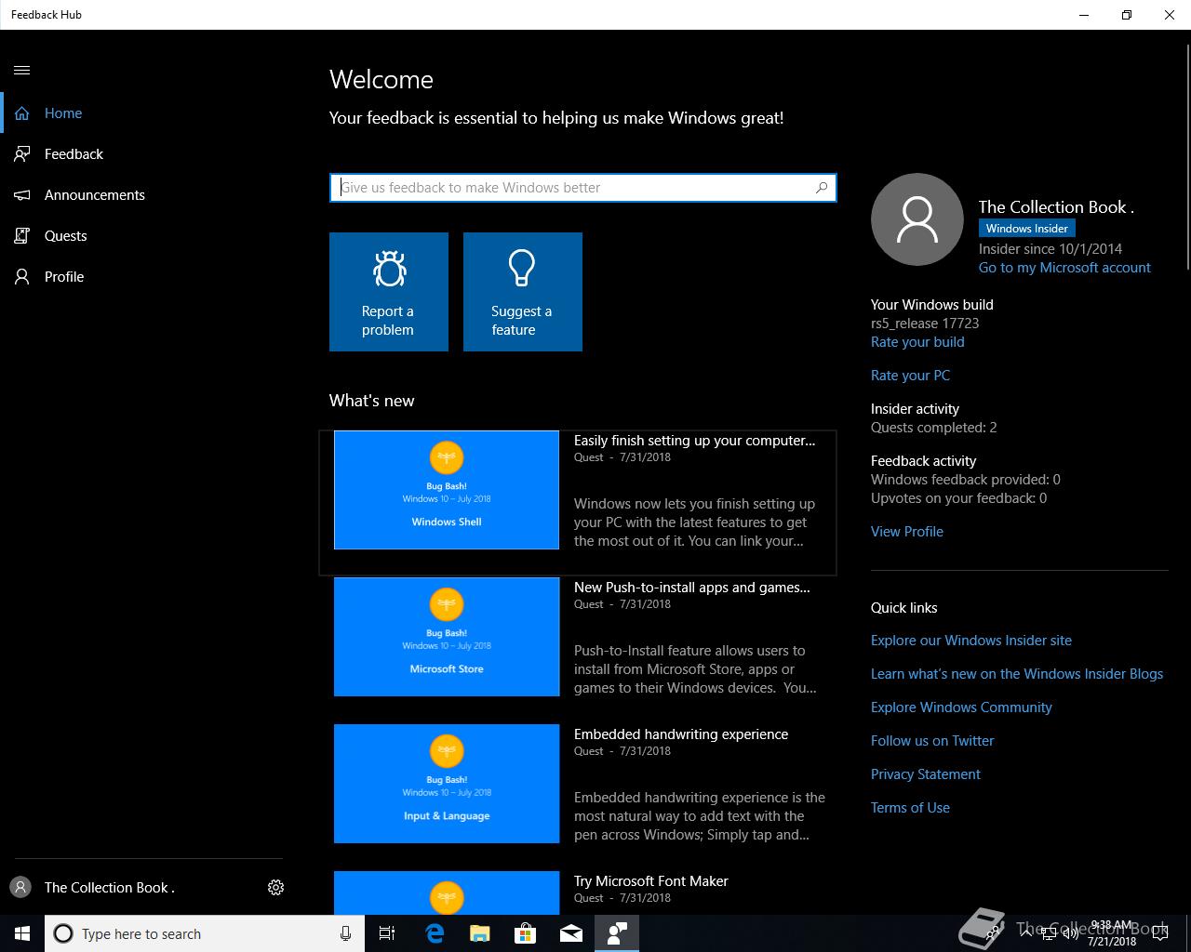Open quest New Push-to-install apps and games

[x=691, y=588]
